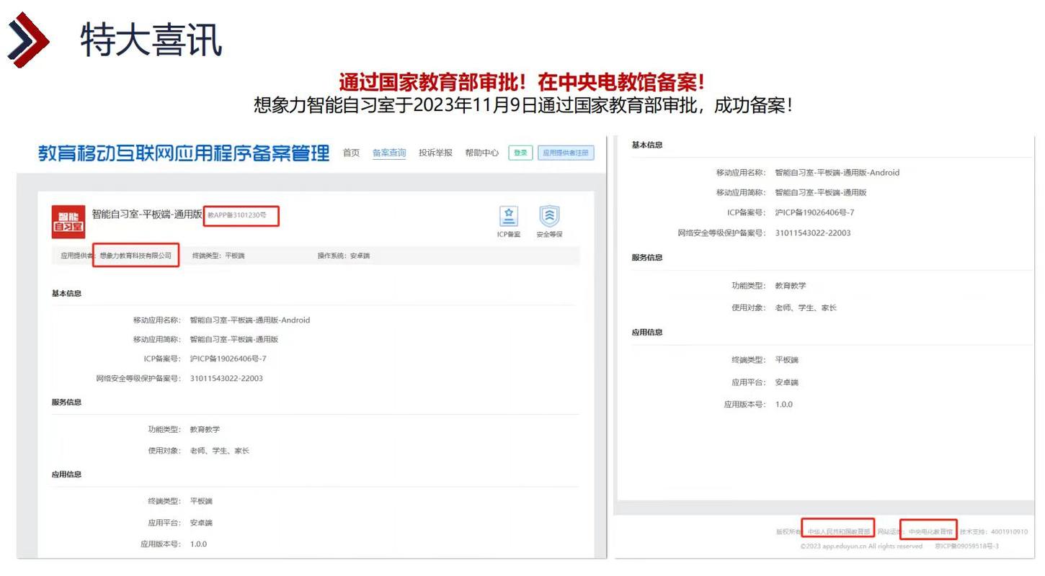Viewport: 1045px width, 576px height.
Task: Click the 应用提供者注册 button
Action: (x=566, y=153)
